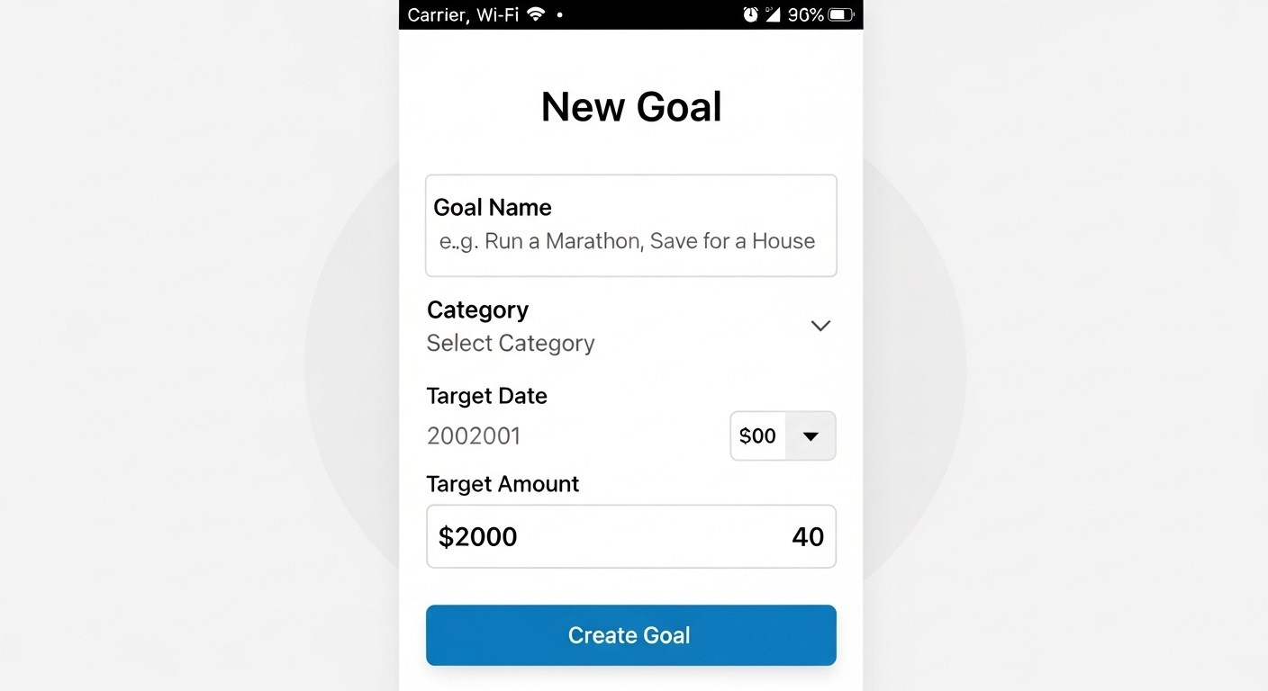Open the Select Category dropdown

click(x=511, y=343)
